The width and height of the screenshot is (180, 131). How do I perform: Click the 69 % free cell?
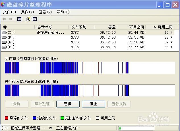tap(169, 33)
